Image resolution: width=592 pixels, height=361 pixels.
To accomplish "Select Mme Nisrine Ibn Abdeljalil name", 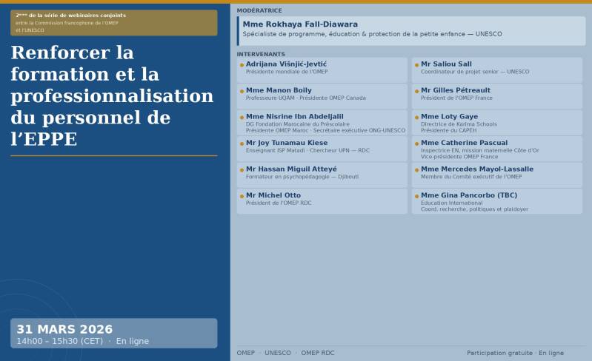I will pyautogui.click(x=294, y=116).
